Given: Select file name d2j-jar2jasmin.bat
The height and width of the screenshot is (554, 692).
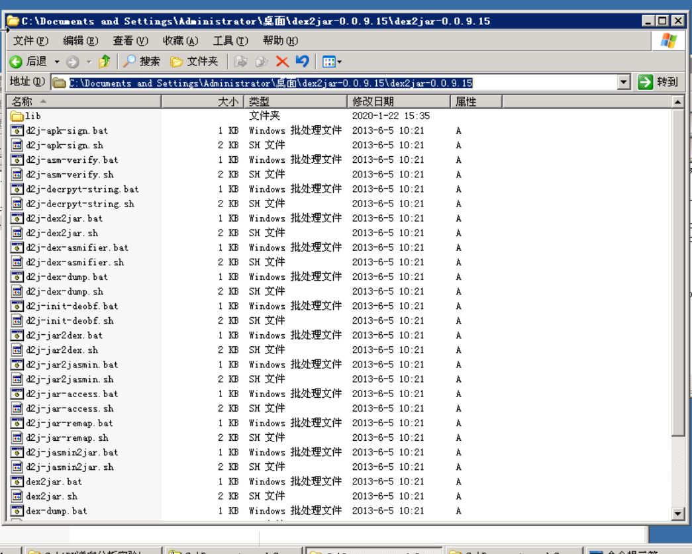Looking at the screenshot, I should click(x=72, y=365).
